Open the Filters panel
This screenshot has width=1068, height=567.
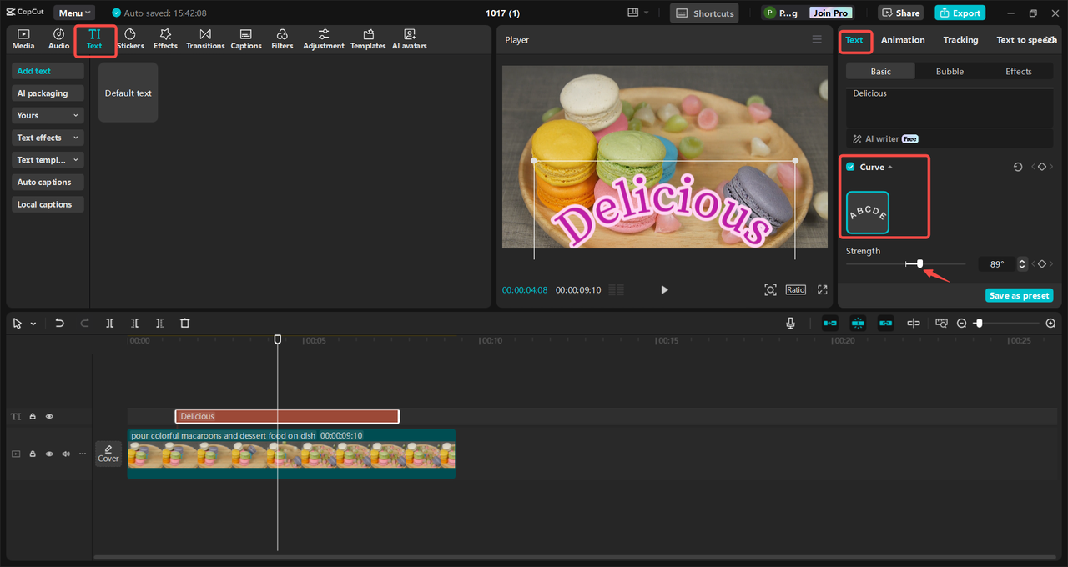(282, 38)
